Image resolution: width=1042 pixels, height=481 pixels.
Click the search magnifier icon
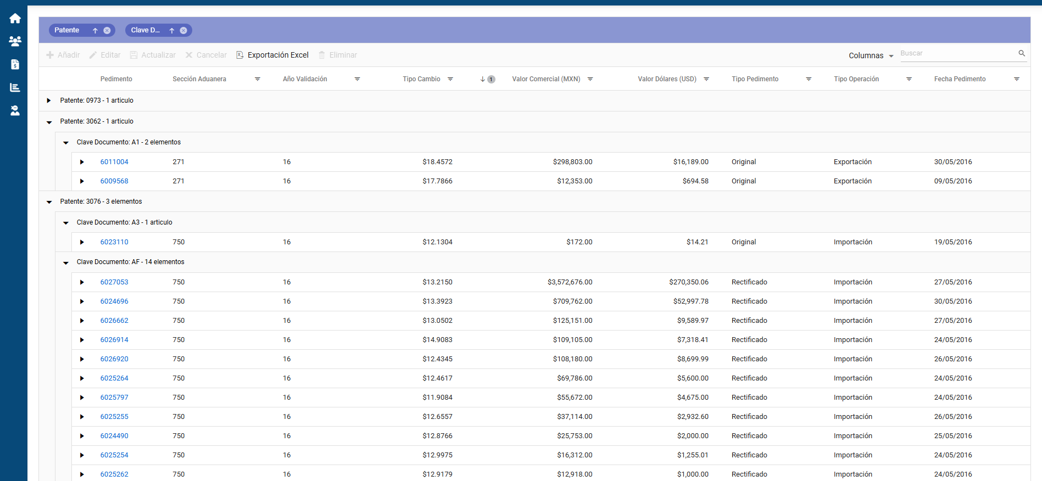coord(1022,53)
